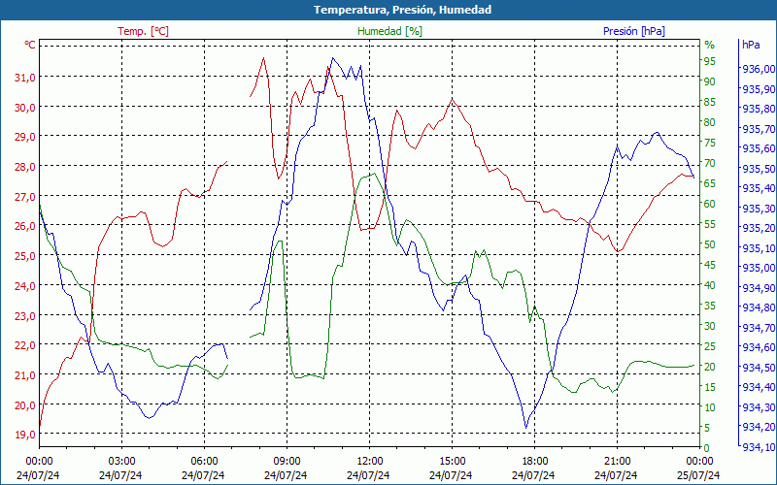Click the 934,70 pressure axis value

759,328
